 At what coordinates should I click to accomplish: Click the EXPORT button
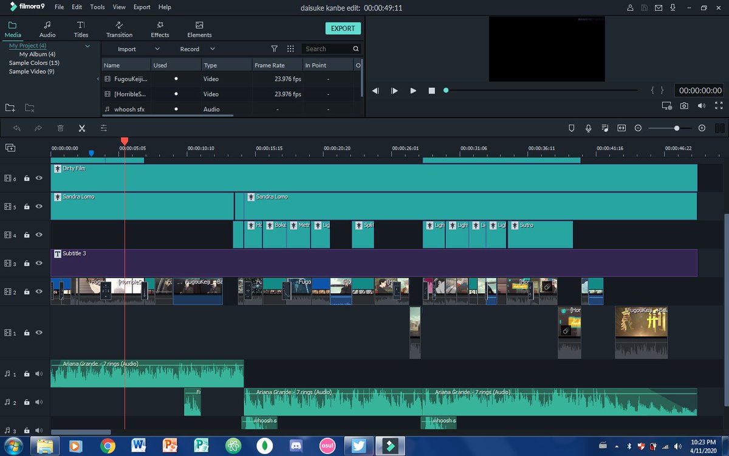(x=343, y=29)
